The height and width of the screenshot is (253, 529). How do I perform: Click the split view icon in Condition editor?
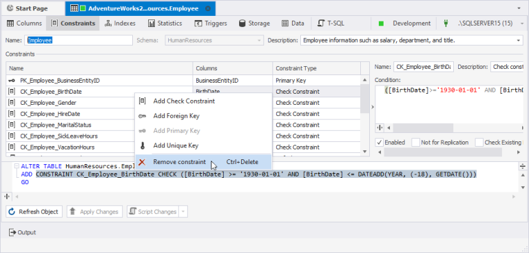[x=380, y=128]
